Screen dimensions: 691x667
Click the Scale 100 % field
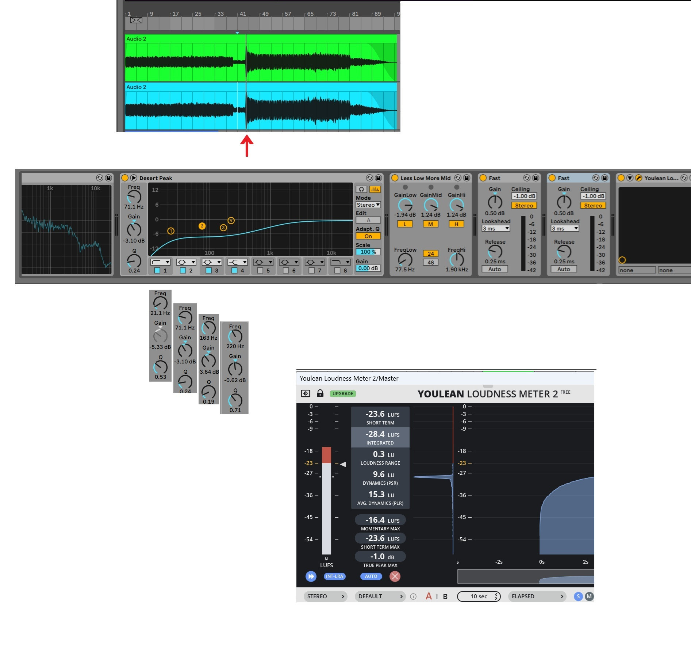click(368, 252)
